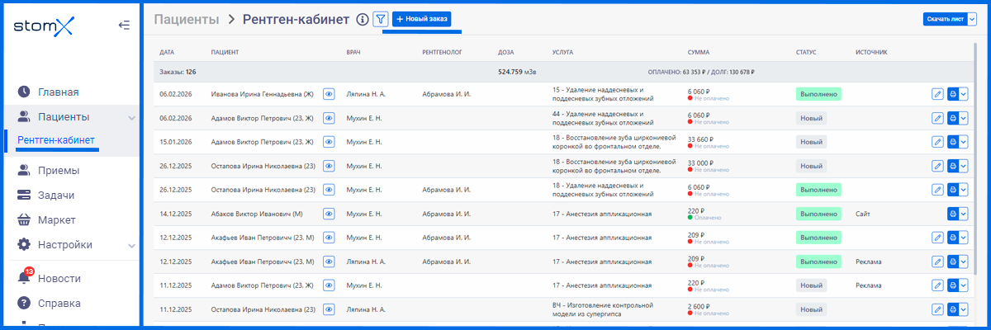Print the 14.12.2025 Абаков Виктор Иванович order
This screenshot has height=330, width=991.
[952, 214]
